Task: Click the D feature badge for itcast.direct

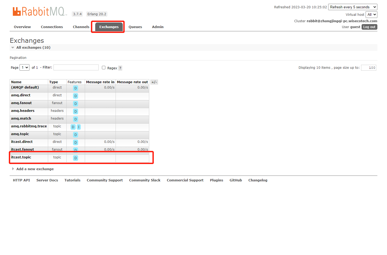Action: 76,142
